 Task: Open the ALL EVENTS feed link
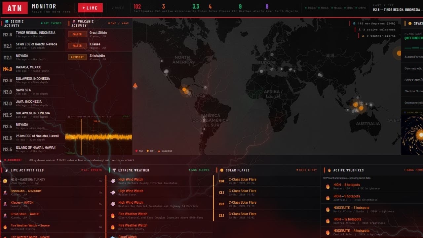(92, 170)
